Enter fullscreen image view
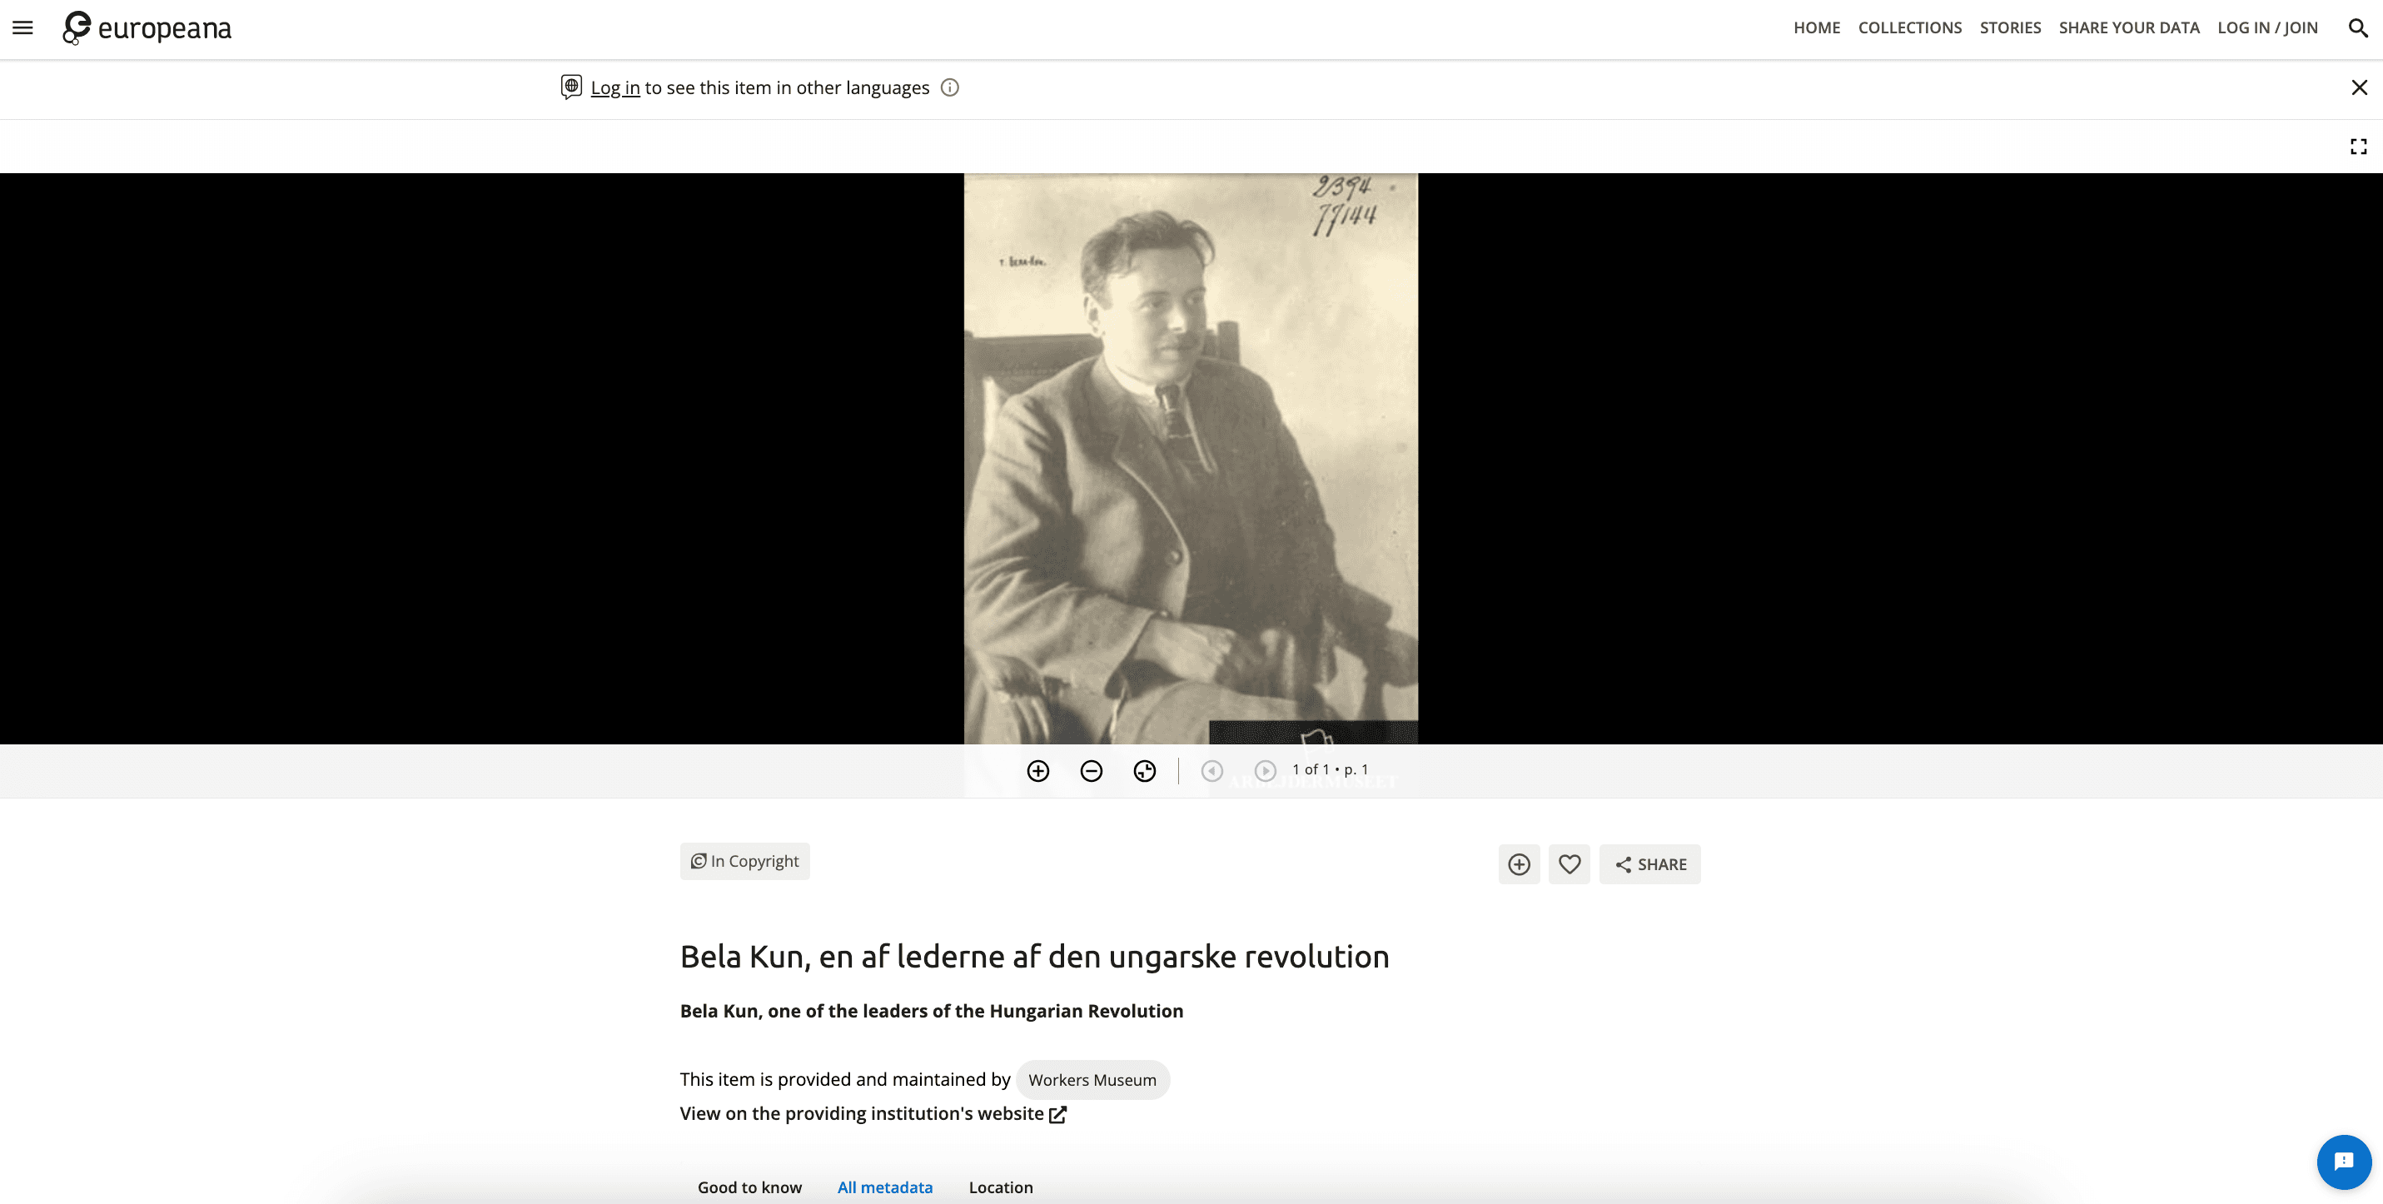The height and width of the screenshot is (1204, 2383). coord(2358,146)
